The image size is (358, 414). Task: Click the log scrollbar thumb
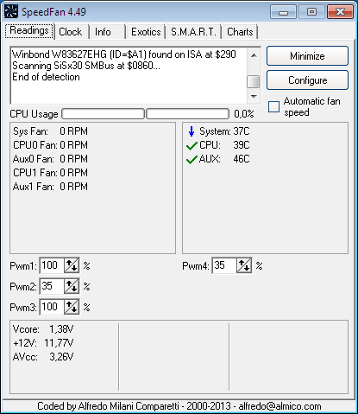(x=254, y=81)
